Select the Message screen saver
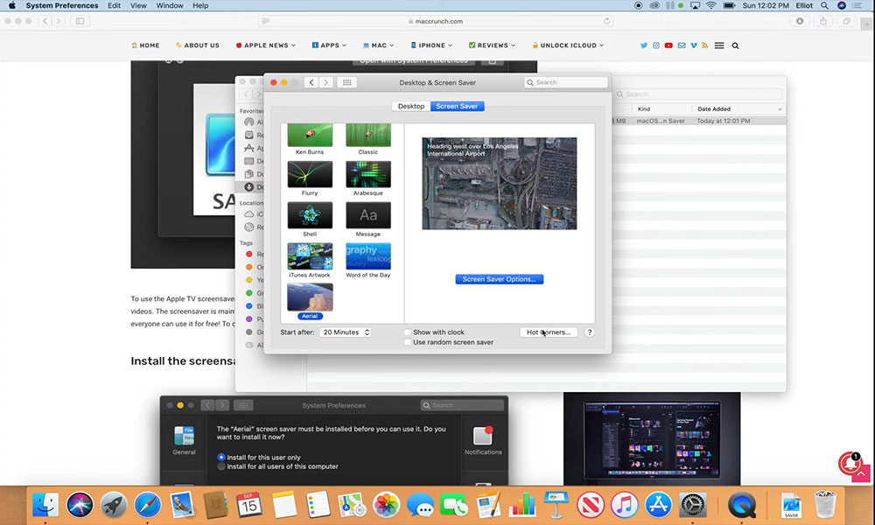The height and width of the screenshot is (525, 875). 368,215
